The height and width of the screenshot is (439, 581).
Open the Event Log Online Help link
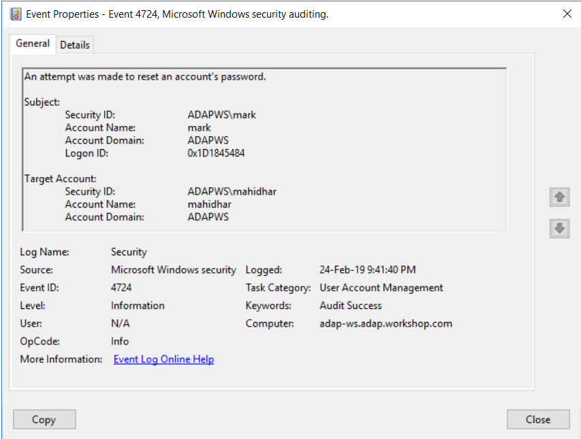163,359
